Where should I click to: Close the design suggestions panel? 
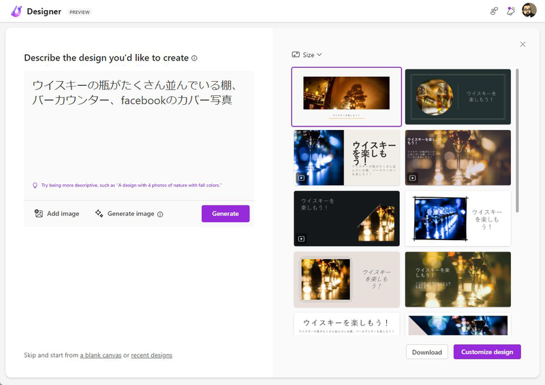point(523,44)
